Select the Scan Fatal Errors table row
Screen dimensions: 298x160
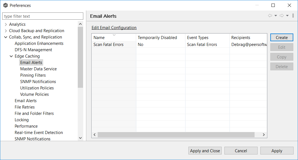click(108, 45)
